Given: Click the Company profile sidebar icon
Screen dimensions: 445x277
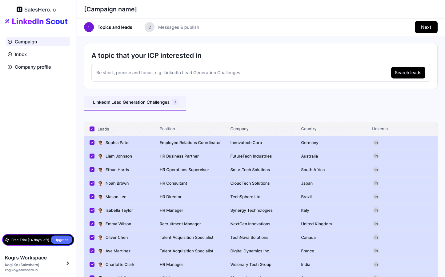Looking at the screenshot, I should click(x=10, y=67).
